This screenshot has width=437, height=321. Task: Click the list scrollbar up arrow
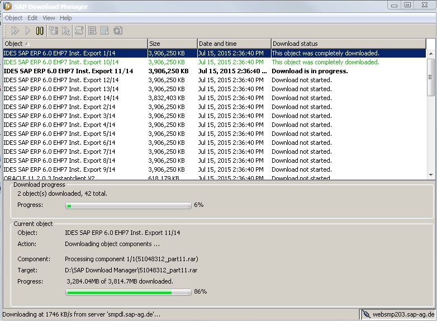pos(431,53)
